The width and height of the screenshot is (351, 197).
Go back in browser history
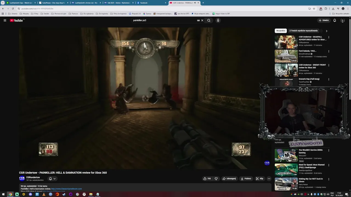tap(3, 8)
